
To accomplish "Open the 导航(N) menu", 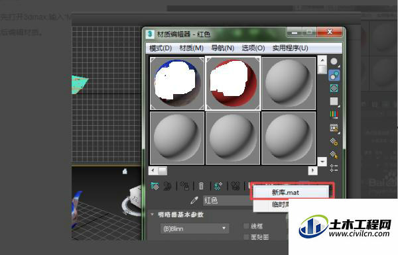I will click(223, 48).
